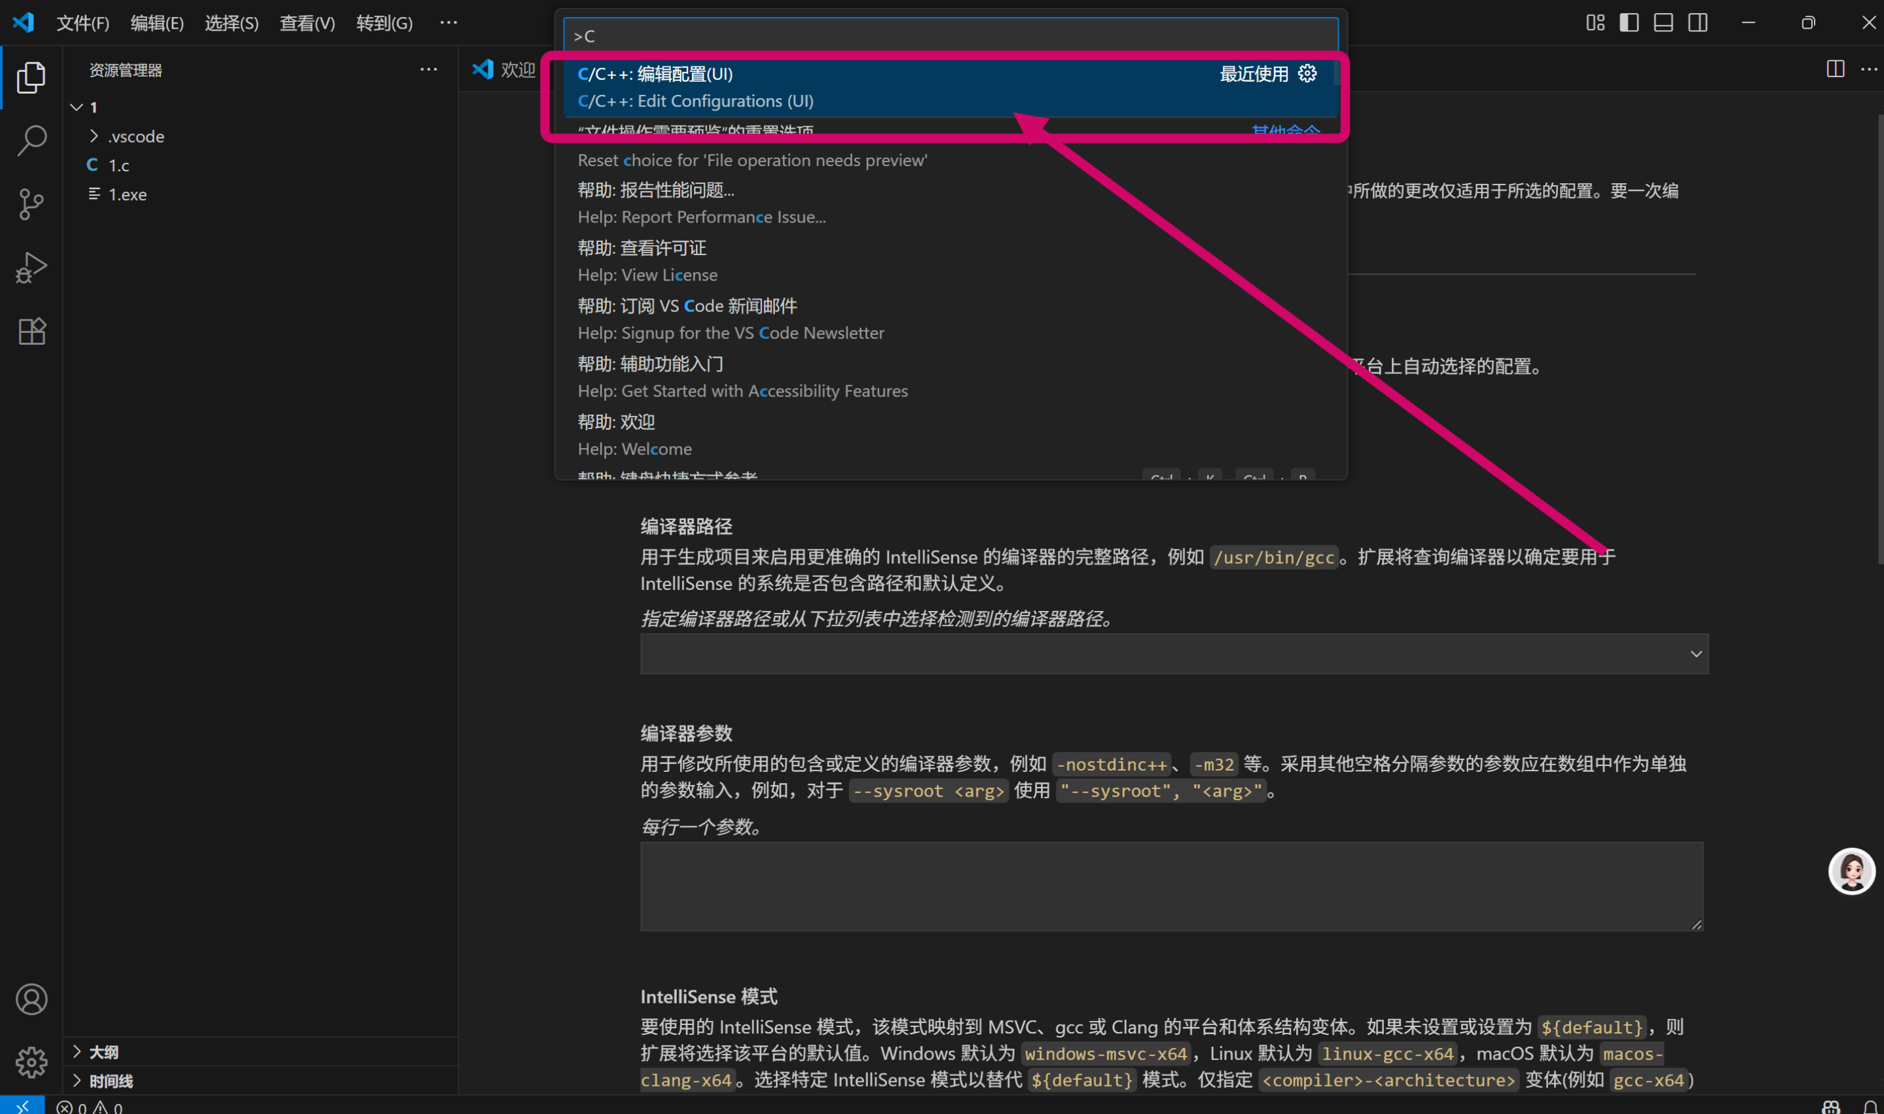Open the Search view

tap(31, 139)
